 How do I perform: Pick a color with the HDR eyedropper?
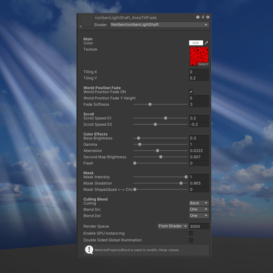[x=206, y=43]
